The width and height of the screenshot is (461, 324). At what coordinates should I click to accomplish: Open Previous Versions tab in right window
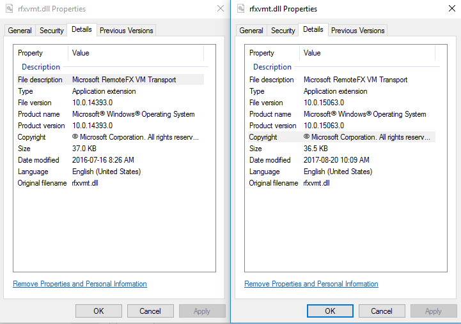click(358, 31)
